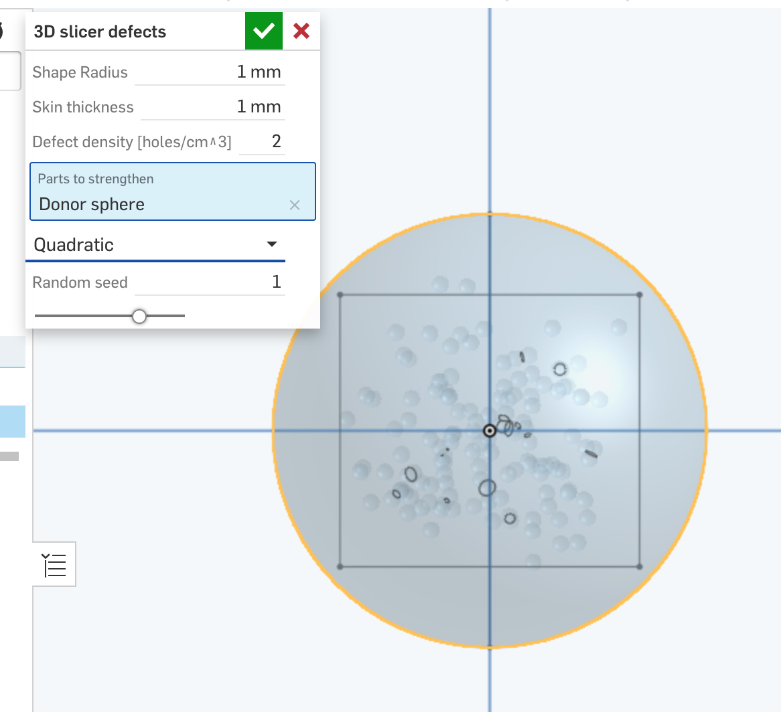The height and width of the screenshot is (712, 781).
Task: Cancel the dialog with red X
Action: 301,31
